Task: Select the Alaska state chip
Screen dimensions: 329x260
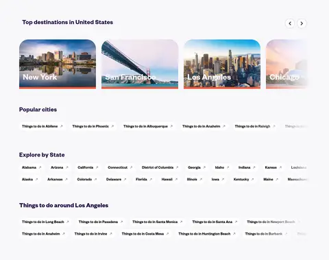Action: click(x=30, y=179)
